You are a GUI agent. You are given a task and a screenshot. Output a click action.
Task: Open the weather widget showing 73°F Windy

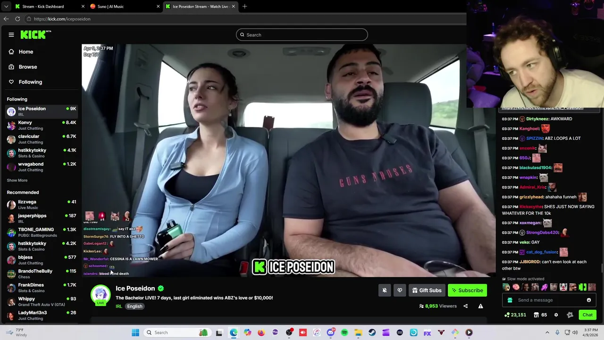coord(17,332)
